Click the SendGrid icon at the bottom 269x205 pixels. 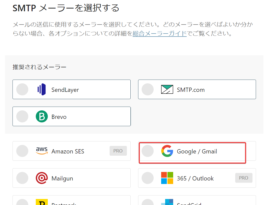tap(167, 203)
